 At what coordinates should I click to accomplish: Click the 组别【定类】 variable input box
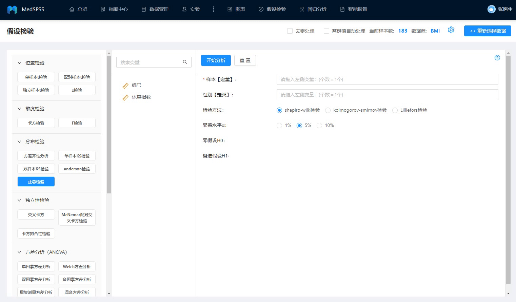click(x=387, y=95)
